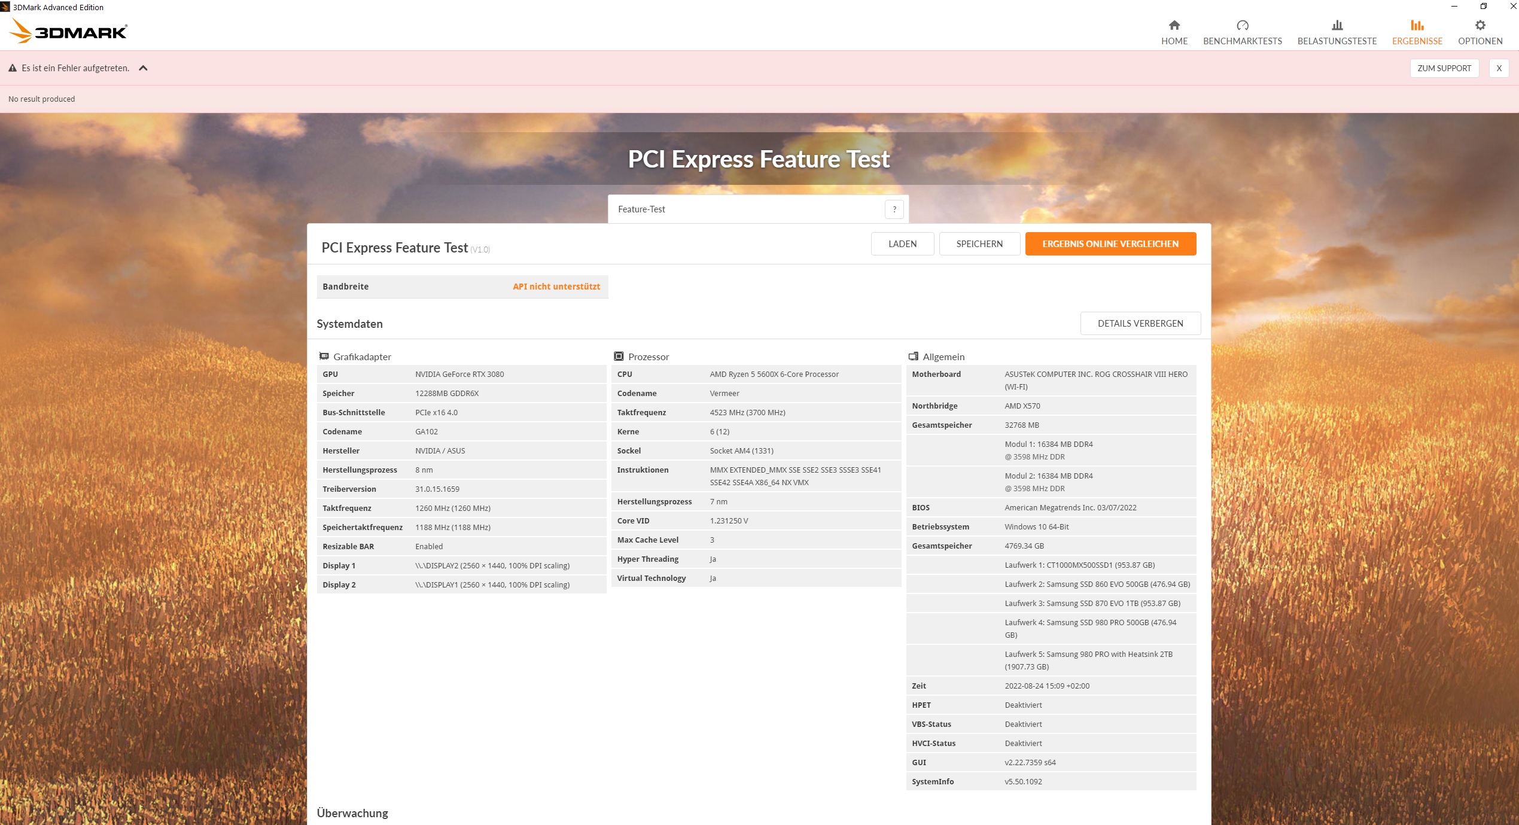Open Benchmarktests via gauge icon
Image resolution: width=1519 pixels, height=825 pixels.
1242,25
